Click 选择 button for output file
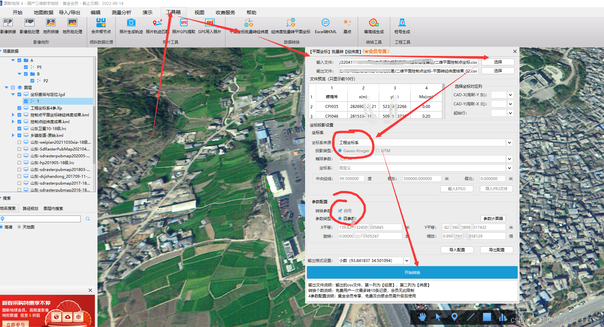The image size is (604, 327). tap(498, 71)
